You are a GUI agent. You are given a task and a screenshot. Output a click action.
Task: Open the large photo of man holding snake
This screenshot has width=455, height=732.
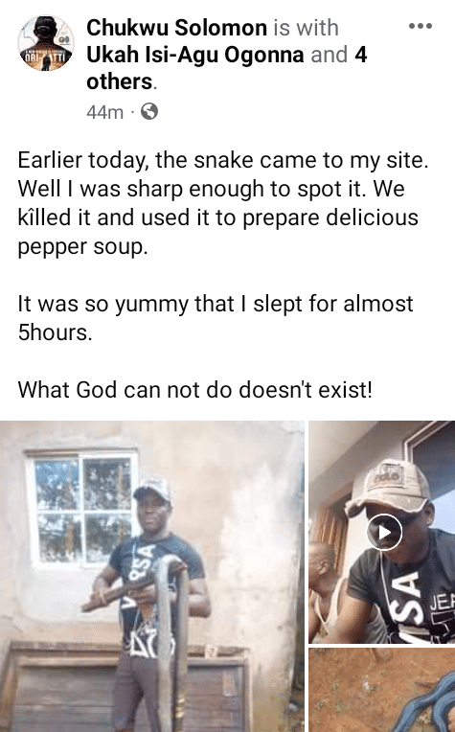click(x=152, y=576)
